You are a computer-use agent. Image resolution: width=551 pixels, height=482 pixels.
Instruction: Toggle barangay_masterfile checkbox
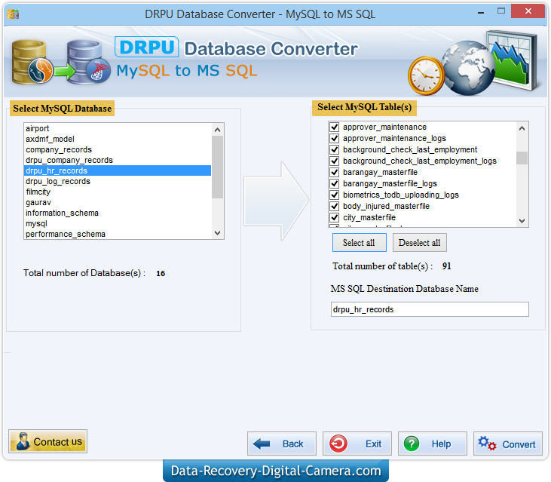tap(334, 172)
